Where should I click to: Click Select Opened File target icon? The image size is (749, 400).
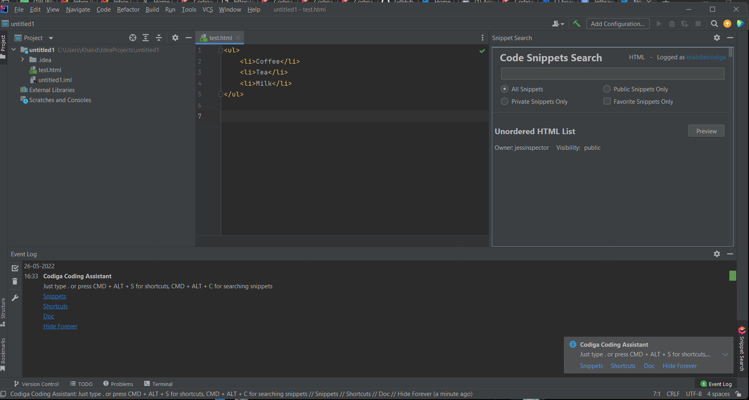(133, 38)
